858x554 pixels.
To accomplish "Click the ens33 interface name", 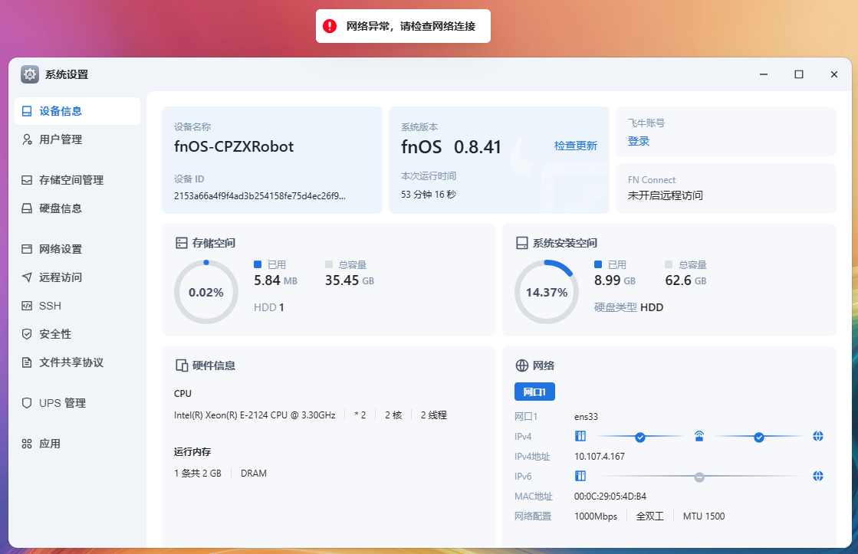I will (x=586, y=416).
